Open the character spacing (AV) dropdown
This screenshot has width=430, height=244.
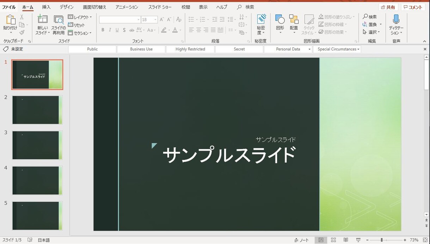[140, 30]
